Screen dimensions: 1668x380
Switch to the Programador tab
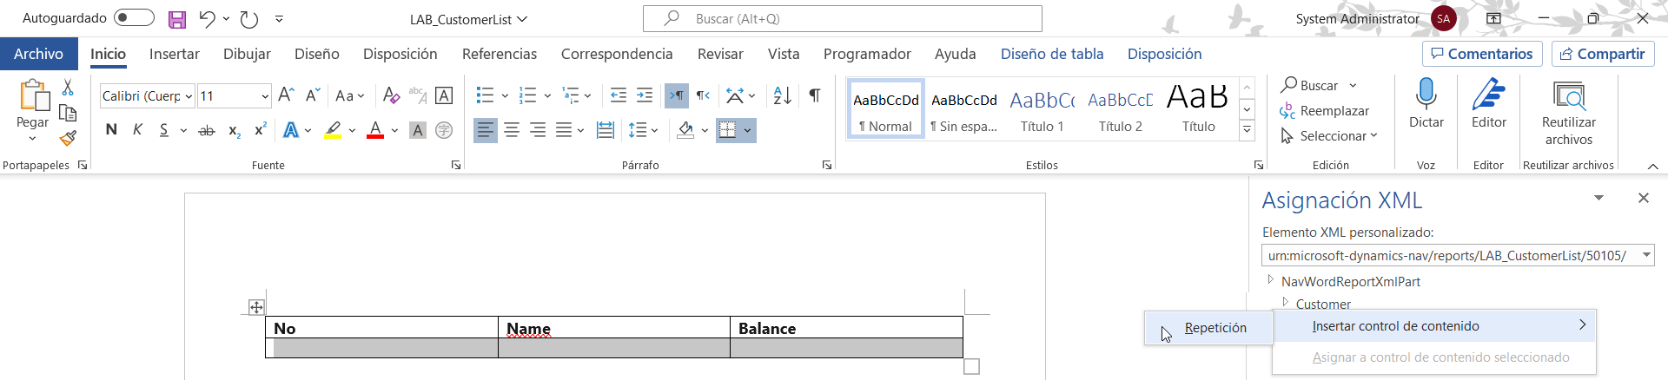tap(867, 54)
